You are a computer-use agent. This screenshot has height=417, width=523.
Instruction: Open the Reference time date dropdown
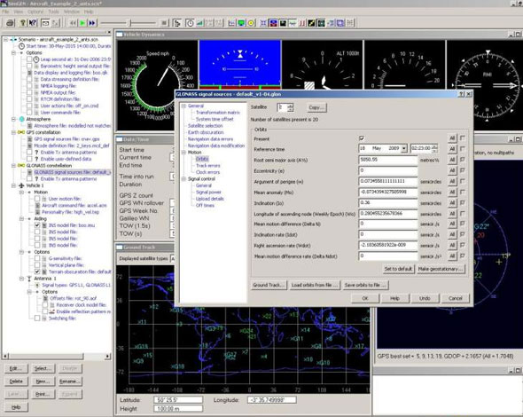click(x=404, y=148)
